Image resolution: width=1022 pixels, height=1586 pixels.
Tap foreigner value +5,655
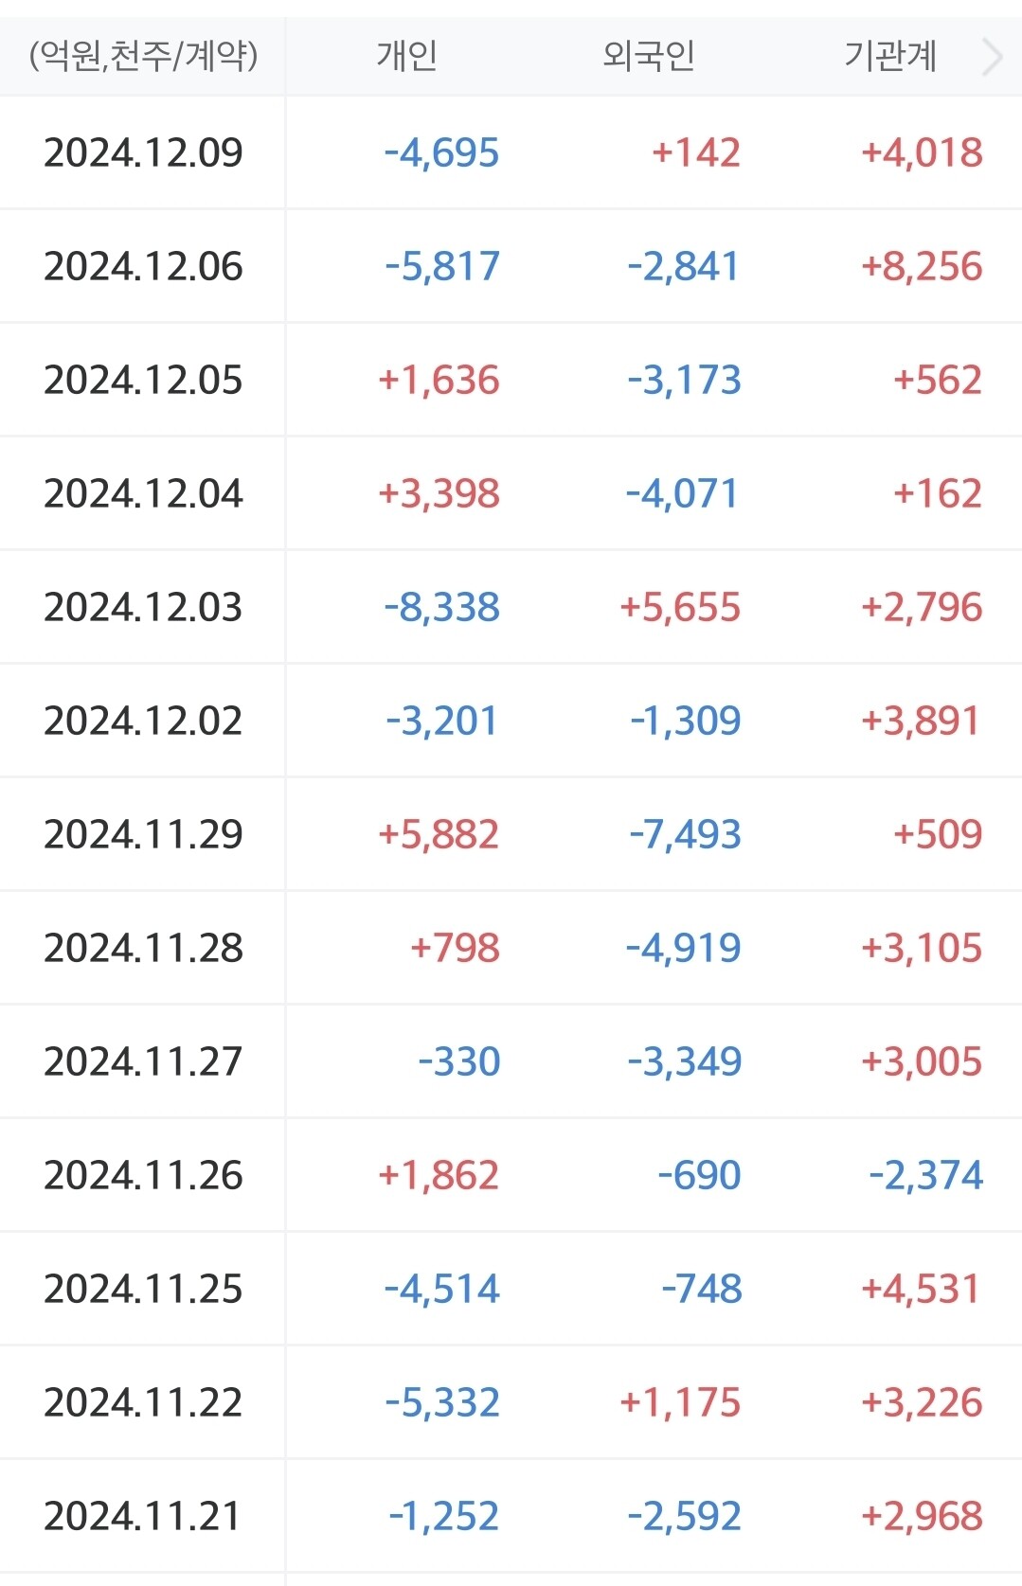(x=680, y=608)
